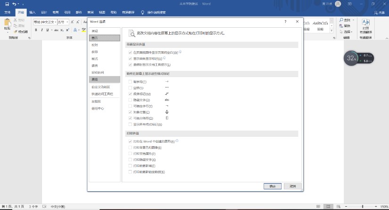Screen dimensions: 389x210
Task: Underline text with the U button
Action: 47,30
